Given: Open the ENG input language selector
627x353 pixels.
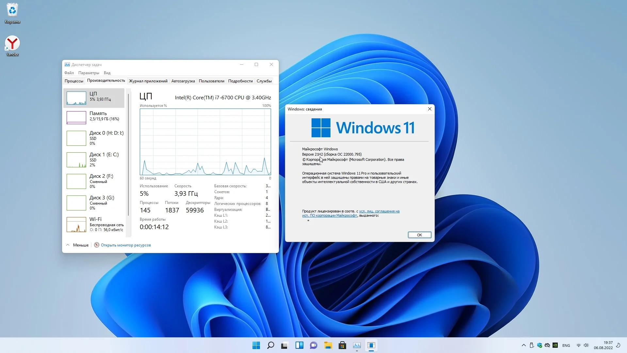Looking at the screenshot, I should tap(566, 345).
